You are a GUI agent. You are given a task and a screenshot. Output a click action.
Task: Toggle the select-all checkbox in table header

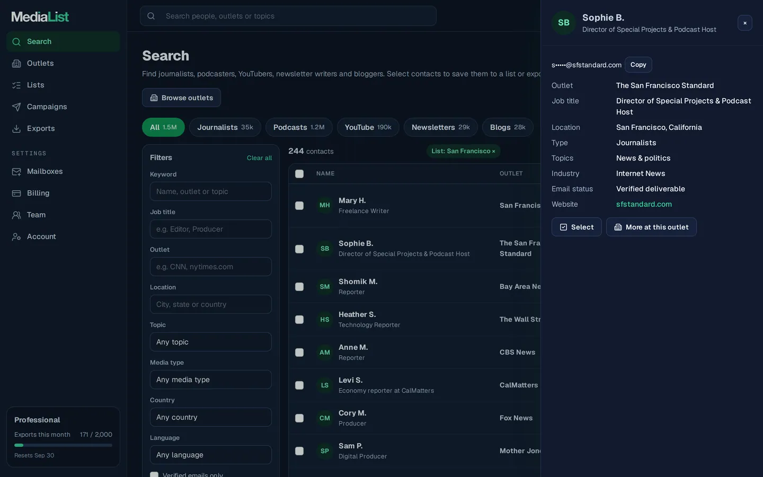[299, 174]
